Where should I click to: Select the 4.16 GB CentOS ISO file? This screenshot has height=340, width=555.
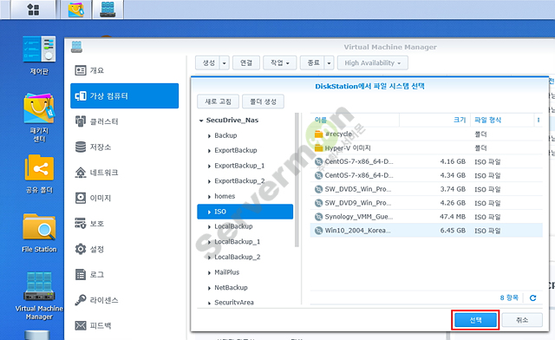tap(426, 161)
